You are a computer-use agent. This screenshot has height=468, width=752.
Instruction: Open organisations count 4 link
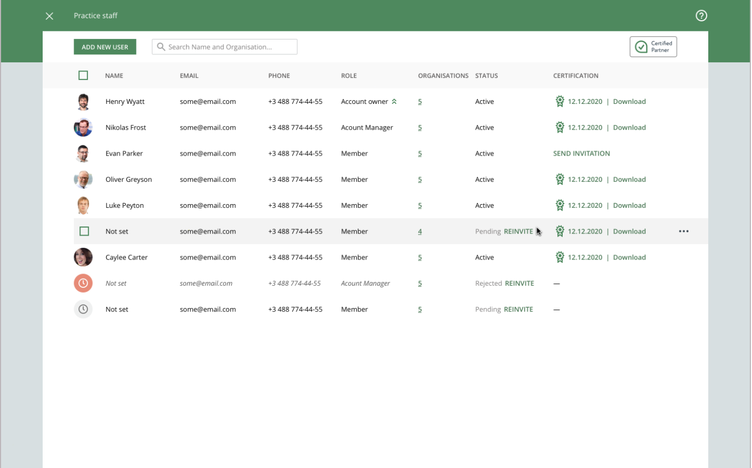click(420, 231)
